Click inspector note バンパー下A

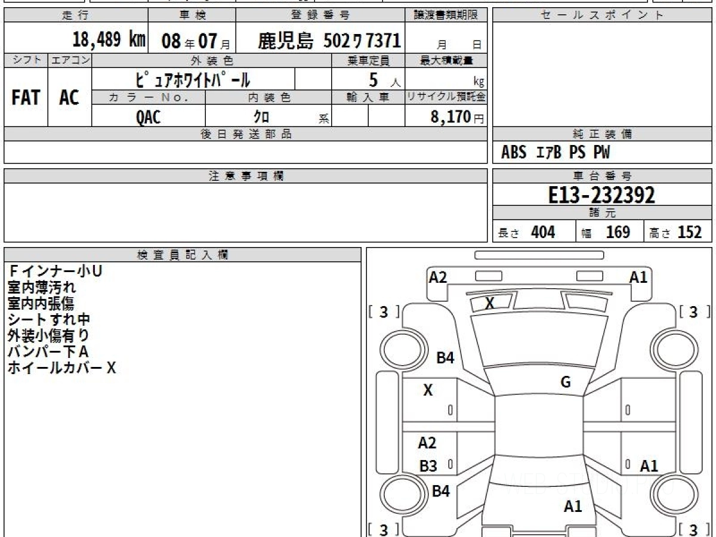coord(48,352)
